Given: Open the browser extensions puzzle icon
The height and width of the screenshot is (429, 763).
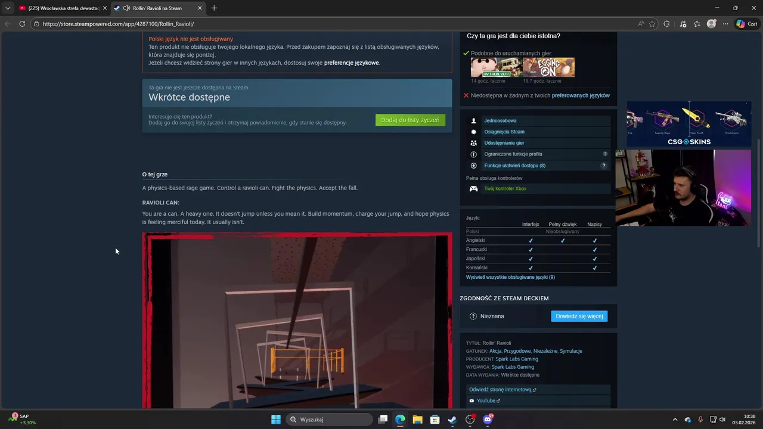Looking at the screenshot, I should point(666,24).
